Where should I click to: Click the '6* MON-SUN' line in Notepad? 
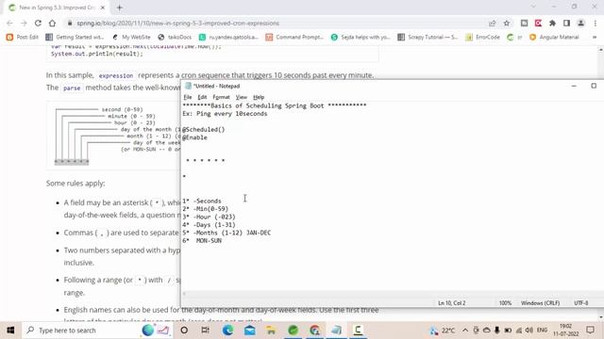(x=202, y=241)
